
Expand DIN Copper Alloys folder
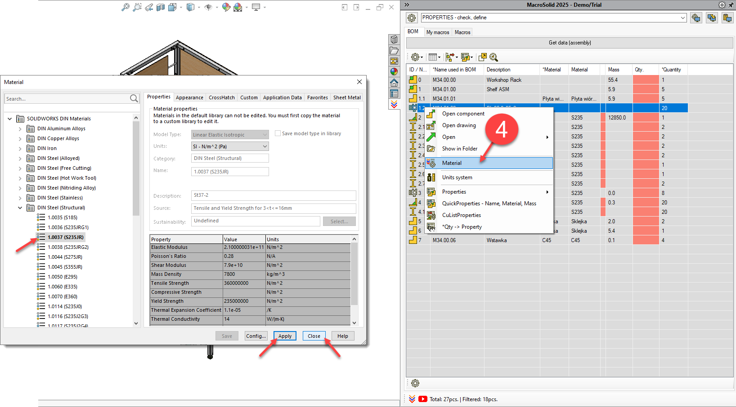20,139
